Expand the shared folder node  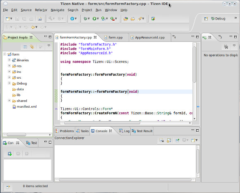9,101
